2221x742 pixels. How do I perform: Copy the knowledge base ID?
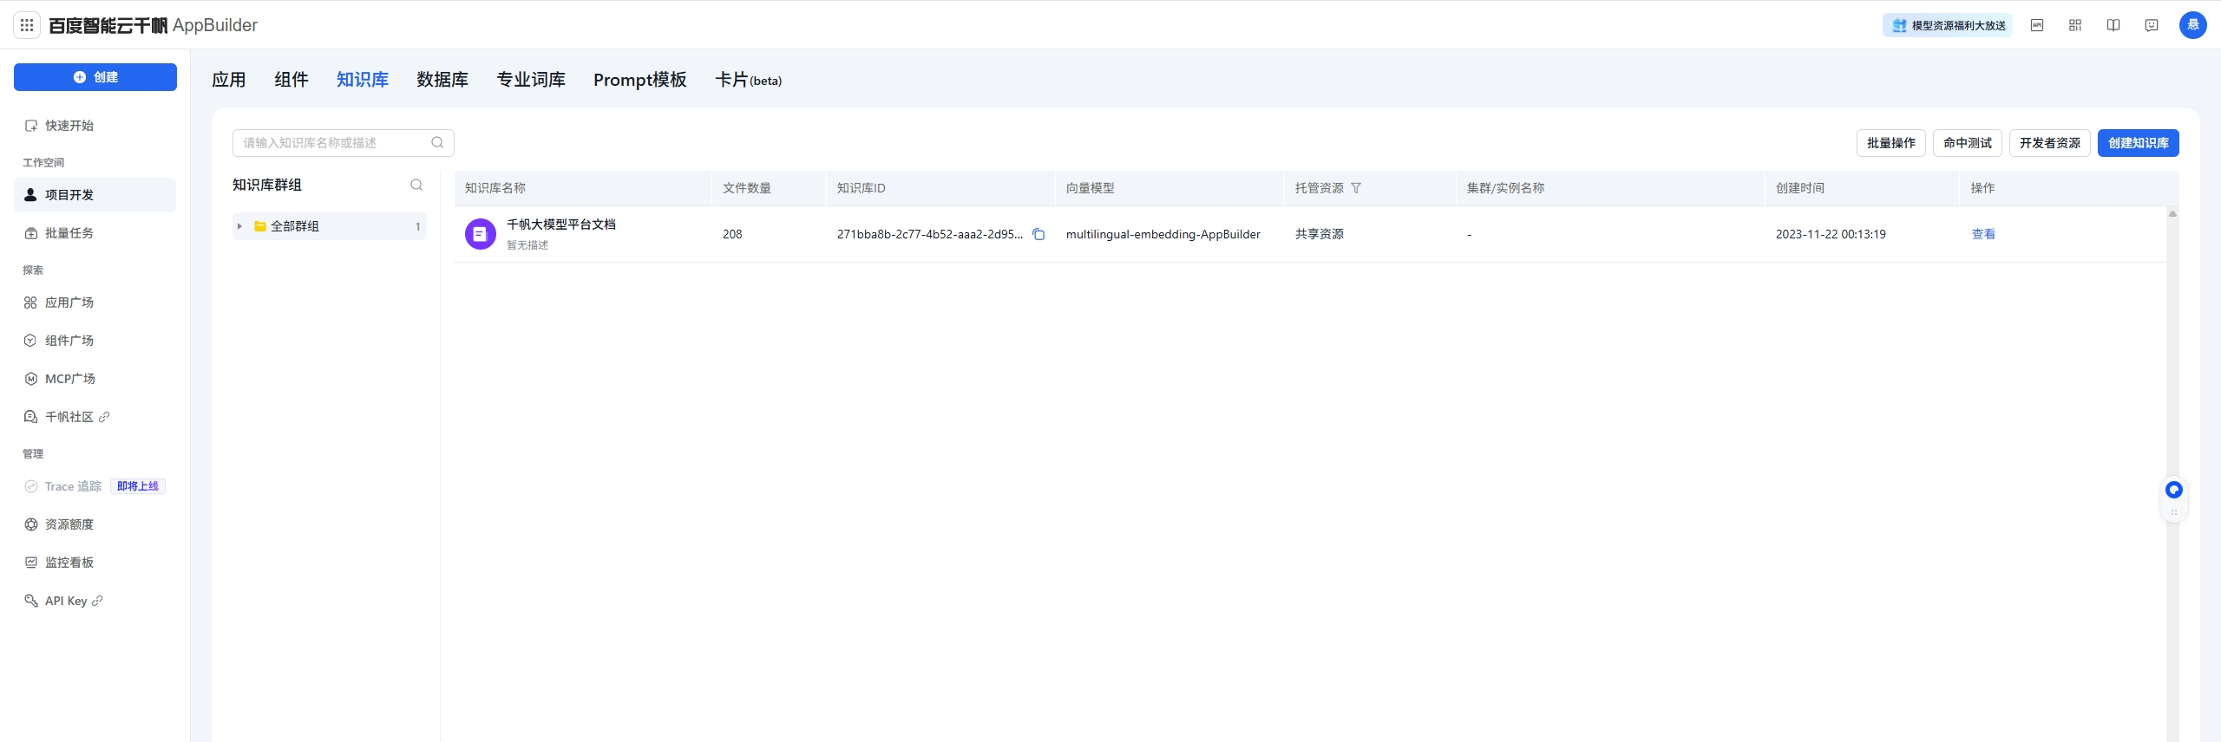tap(1038, 234)
